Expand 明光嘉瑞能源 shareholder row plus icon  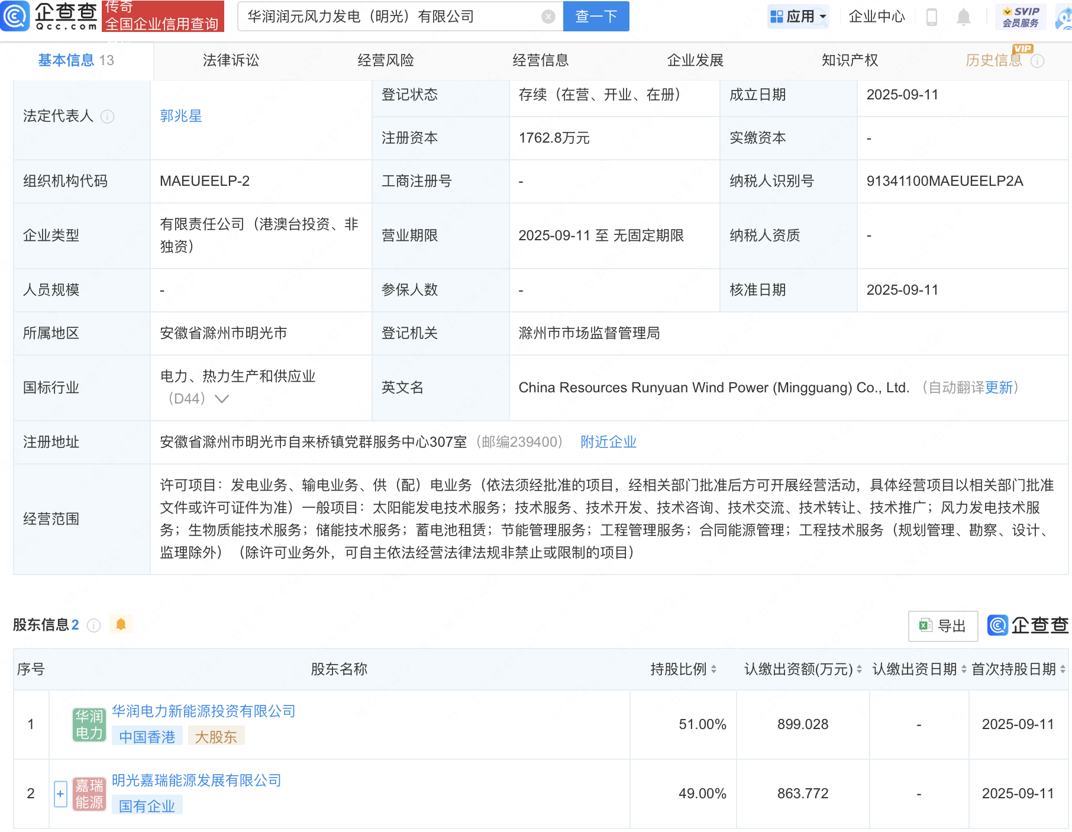(x=60, y=794)
